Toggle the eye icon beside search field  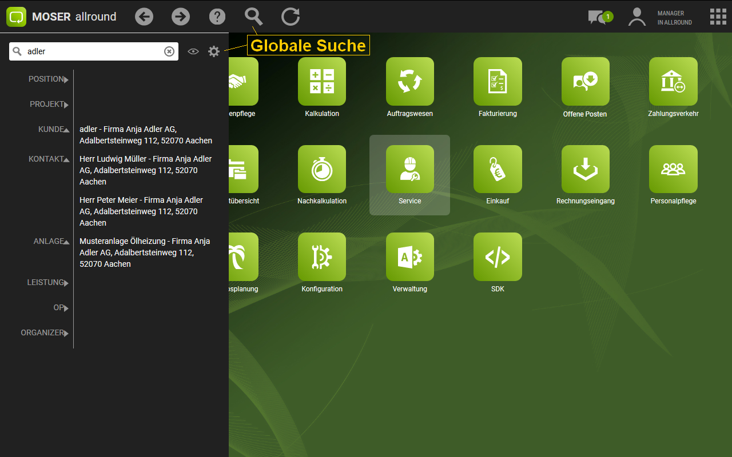pyautogui.click(x=193, y=51)
